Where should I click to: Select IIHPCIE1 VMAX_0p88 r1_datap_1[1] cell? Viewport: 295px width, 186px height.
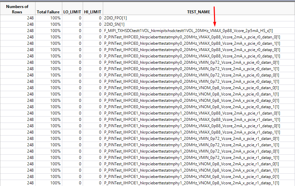click(199, 132)
